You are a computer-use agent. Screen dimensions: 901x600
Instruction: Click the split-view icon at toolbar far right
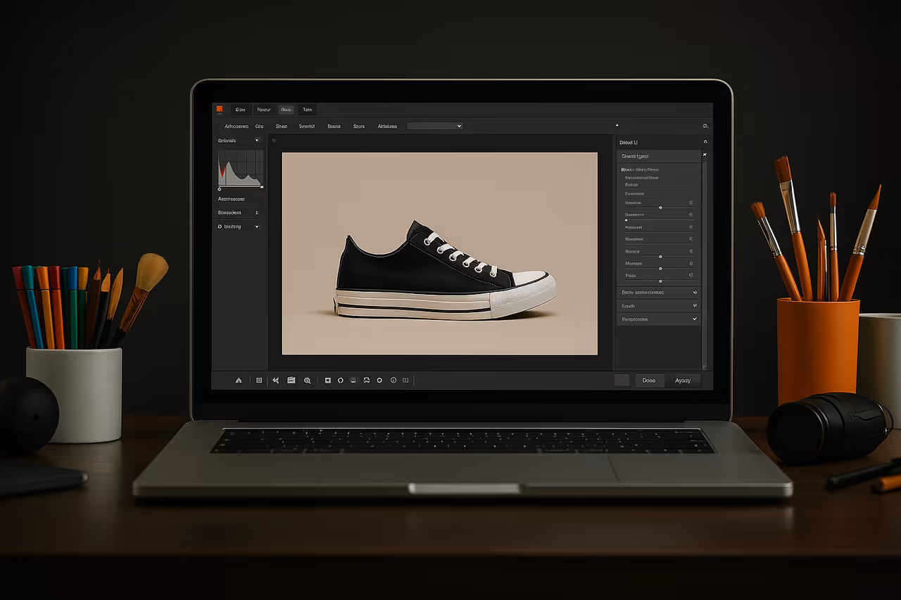pos(405,380)
